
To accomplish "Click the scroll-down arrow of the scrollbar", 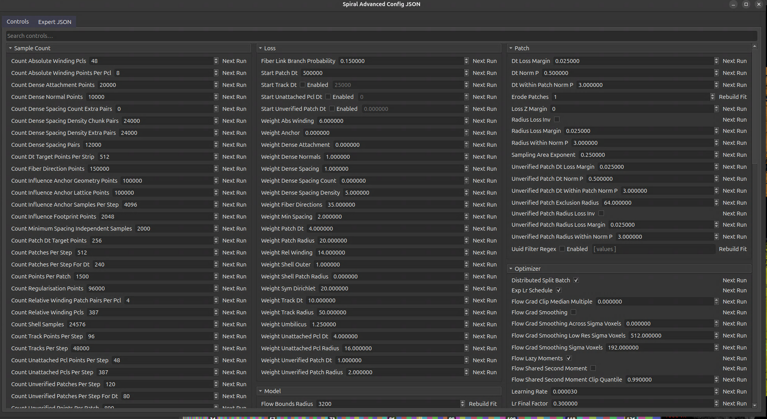I will [755, 405].
